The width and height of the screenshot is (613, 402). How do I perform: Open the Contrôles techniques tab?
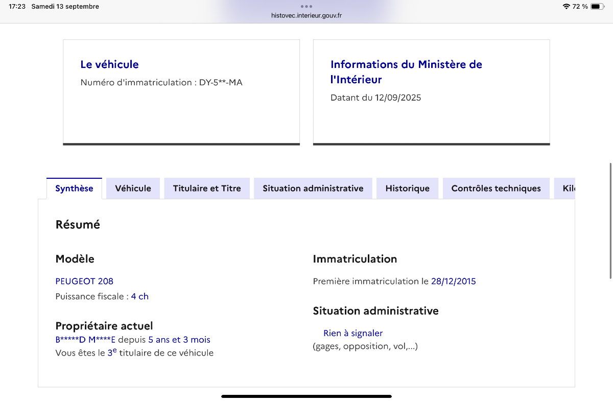tap(496, 188)
